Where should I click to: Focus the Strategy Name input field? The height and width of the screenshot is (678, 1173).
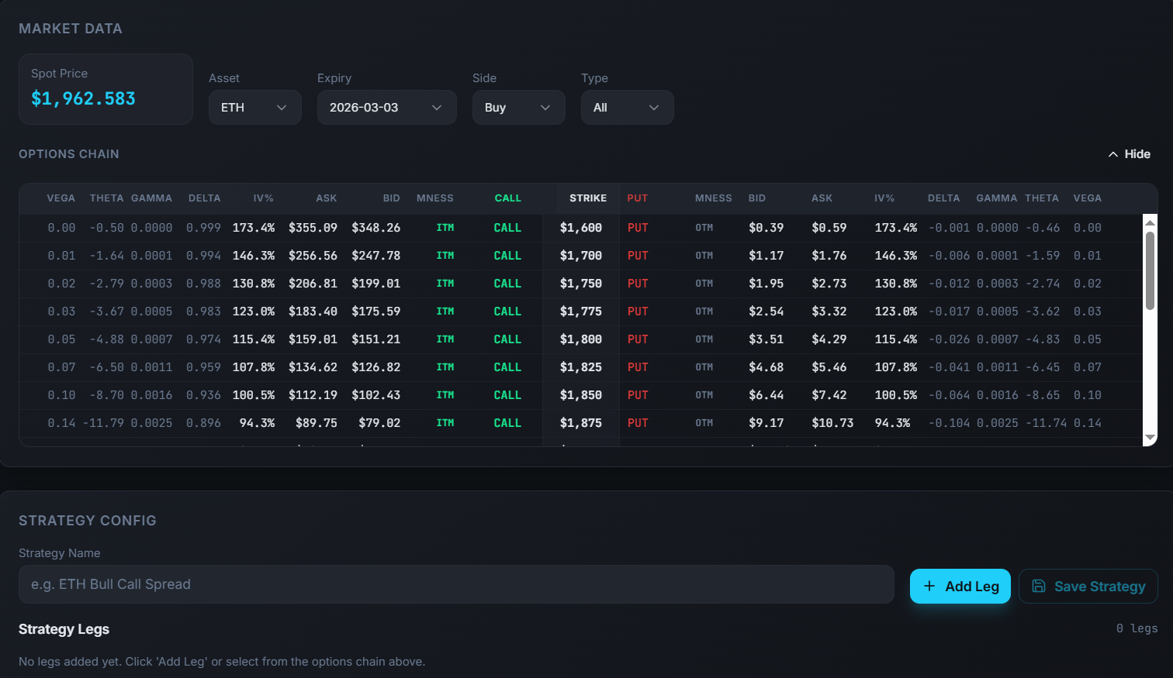pyautogui.click(x=456, y=584)
